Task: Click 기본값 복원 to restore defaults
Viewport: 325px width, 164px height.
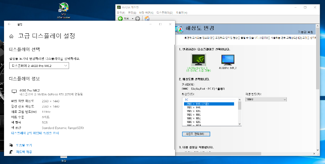Action: [x=305, y=32]
